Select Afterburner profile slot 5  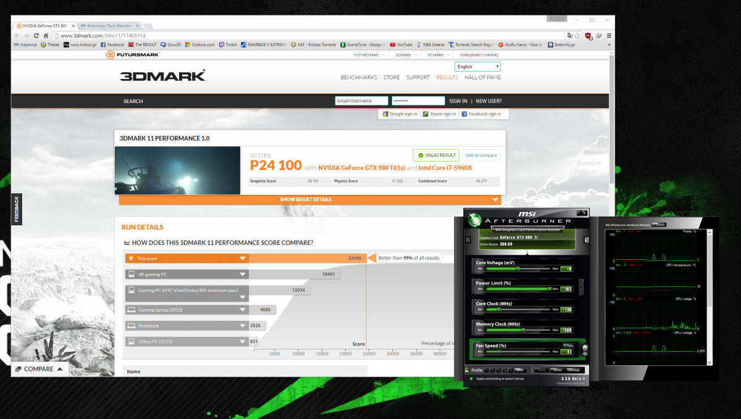(511, 370)
